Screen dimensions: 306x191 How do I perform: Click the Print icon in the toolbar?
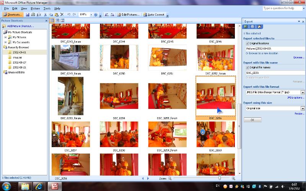[33, 15]
